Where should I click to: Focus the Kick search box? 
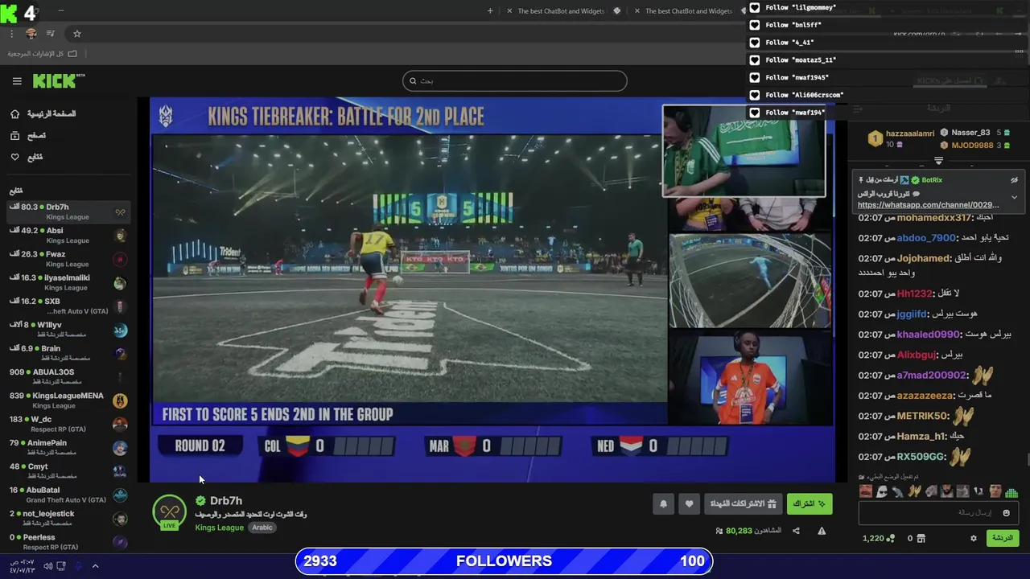pyautogui.click(x=514, y=80)
